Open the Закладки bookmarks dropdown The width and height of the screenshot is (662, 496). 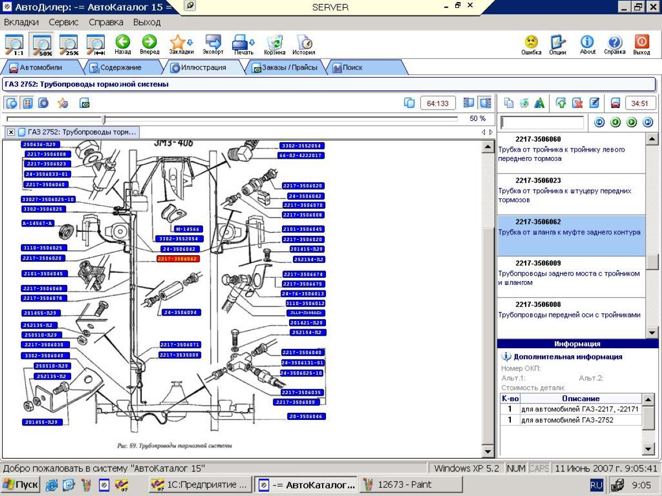pos(181,45)
